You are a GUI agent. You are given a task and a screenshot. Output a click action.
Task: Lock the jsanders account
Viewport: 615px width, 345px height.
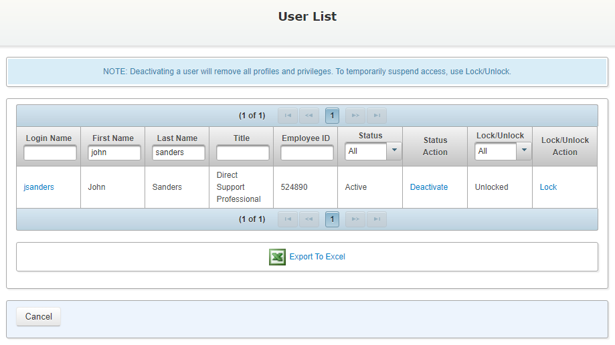pyautogui.click(x=548, y=187)
